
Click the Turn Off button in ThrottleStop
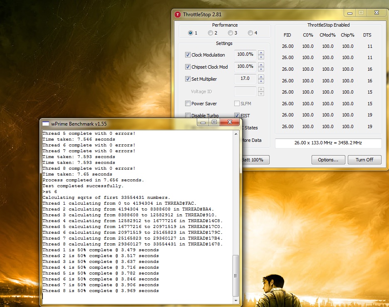pos(364,160)
